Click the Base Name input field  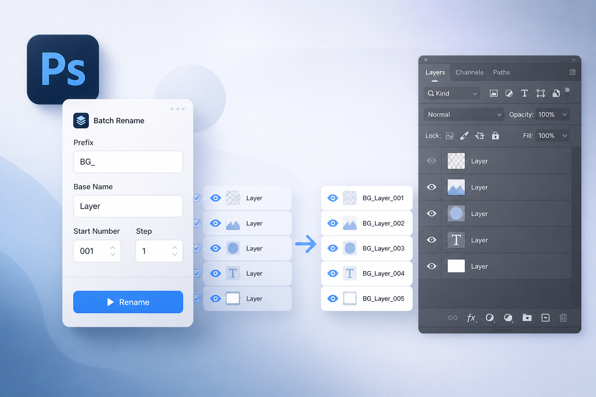point(128,206)
